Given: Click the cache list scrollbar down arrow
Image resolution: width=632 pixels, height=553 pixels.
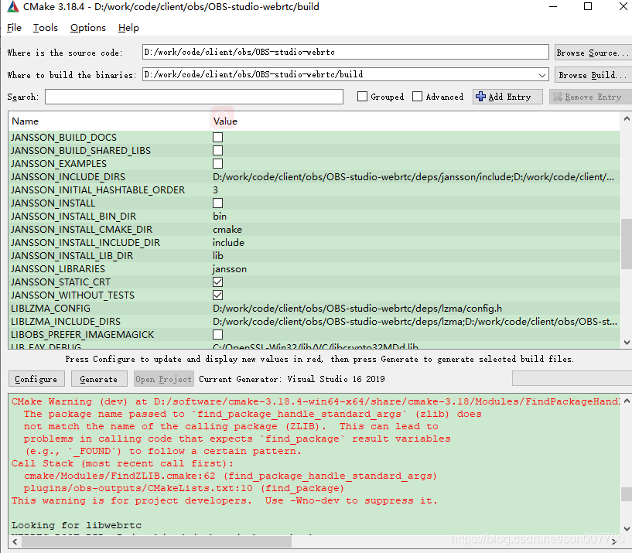Looking at the screenshot, I should 625,340.
